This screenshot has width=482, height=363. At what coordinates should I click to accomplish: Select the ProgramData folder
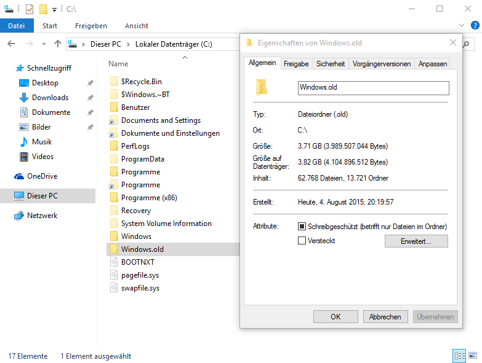(143, 159)
